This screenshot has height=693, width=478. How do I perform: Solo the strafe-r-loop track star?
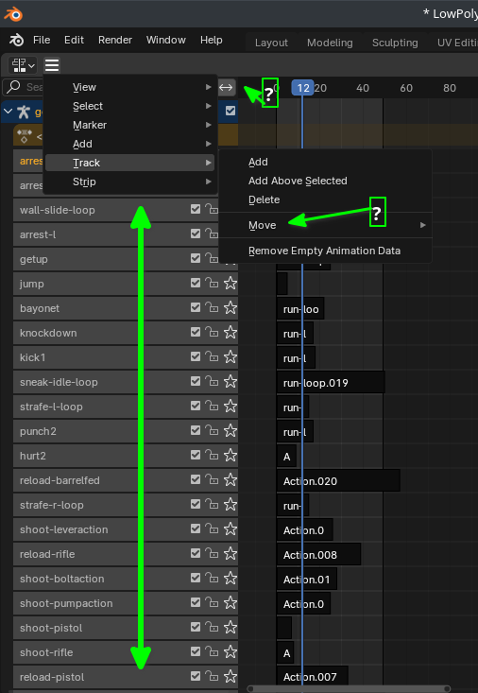pyautogui.click(x=230, y=504)
